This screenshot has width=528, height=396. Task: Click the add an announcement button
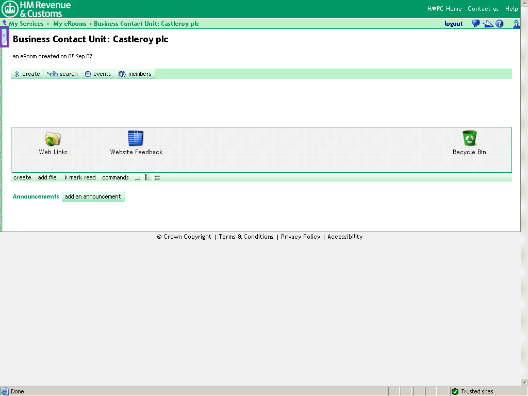(x=93, y=196)
